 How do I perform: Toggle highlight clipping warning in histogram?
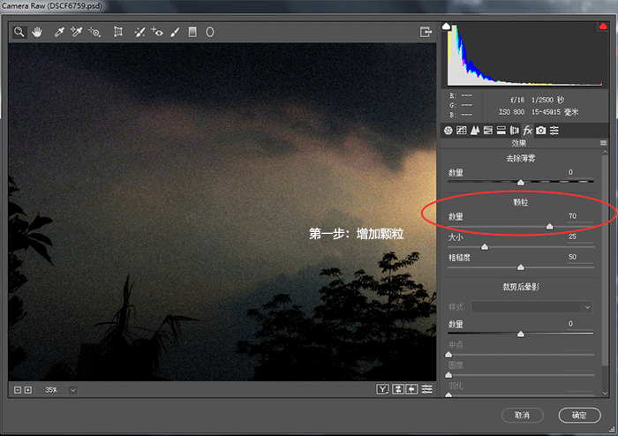603,26
